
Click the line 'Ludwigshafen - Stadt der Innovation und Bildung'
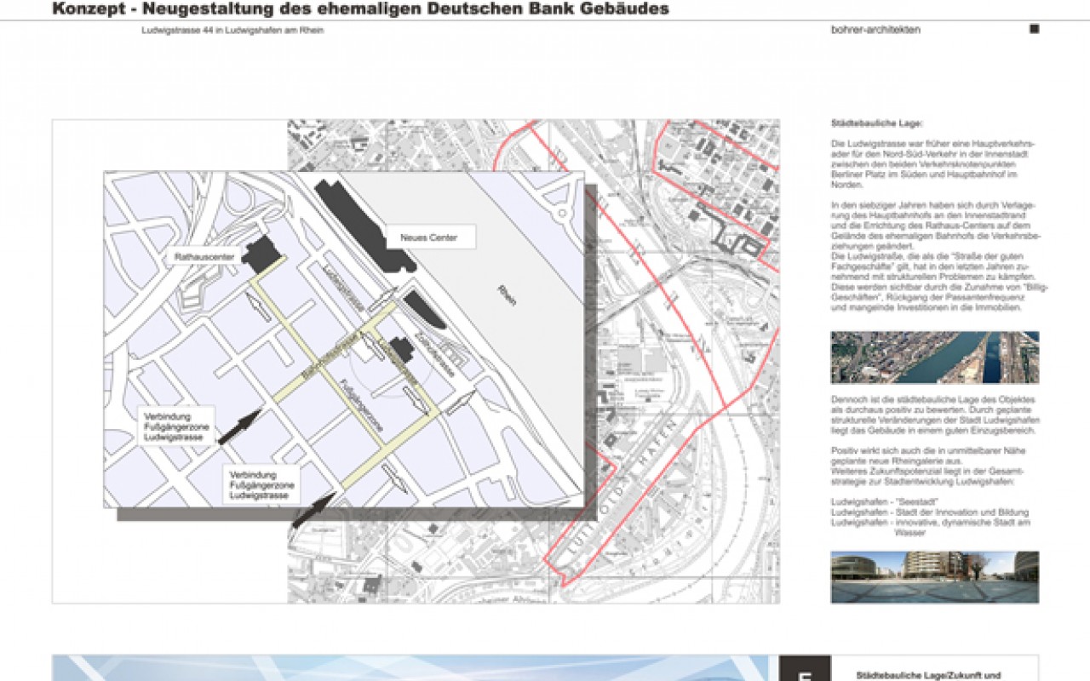pyautogui.click(x=930, y=512)
